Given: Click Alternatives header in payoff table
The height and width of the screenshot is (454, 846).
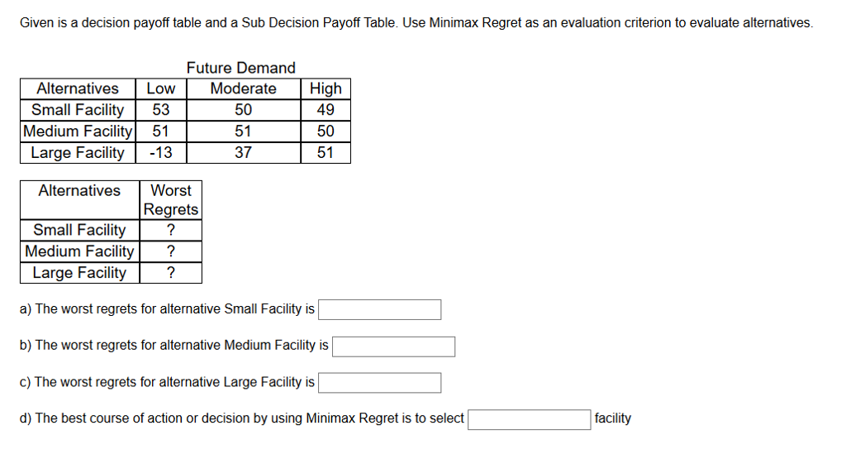Looking at the screenshot, I should (x=78, y=88).
